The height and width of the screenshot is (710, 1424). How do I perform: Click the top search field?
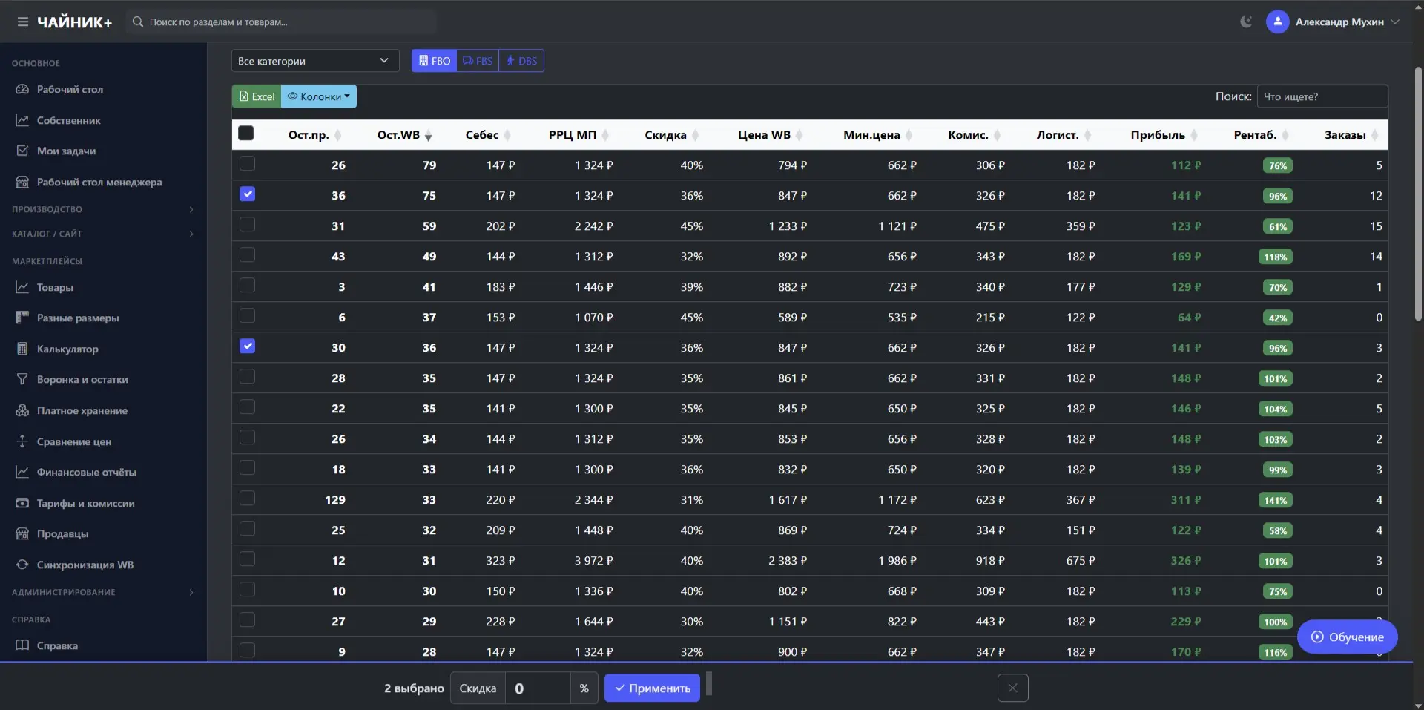click(x=282, y=22)
